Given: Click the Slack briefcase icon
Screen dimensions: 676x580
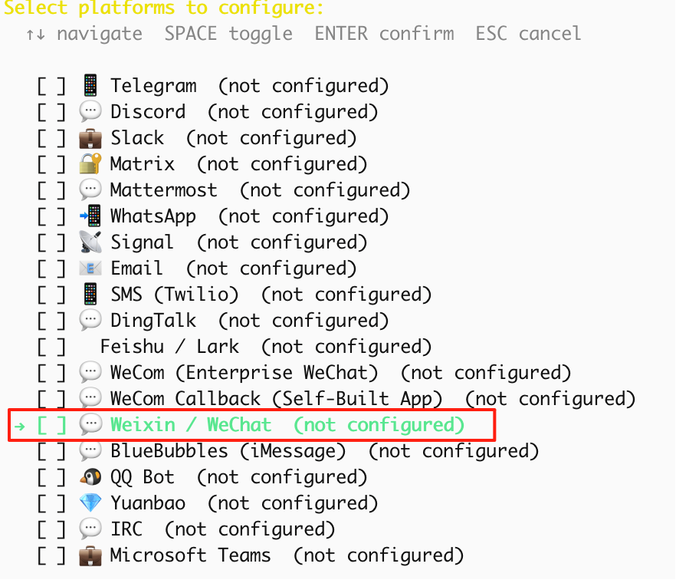Looking at the screenshot, I should 90,139.
